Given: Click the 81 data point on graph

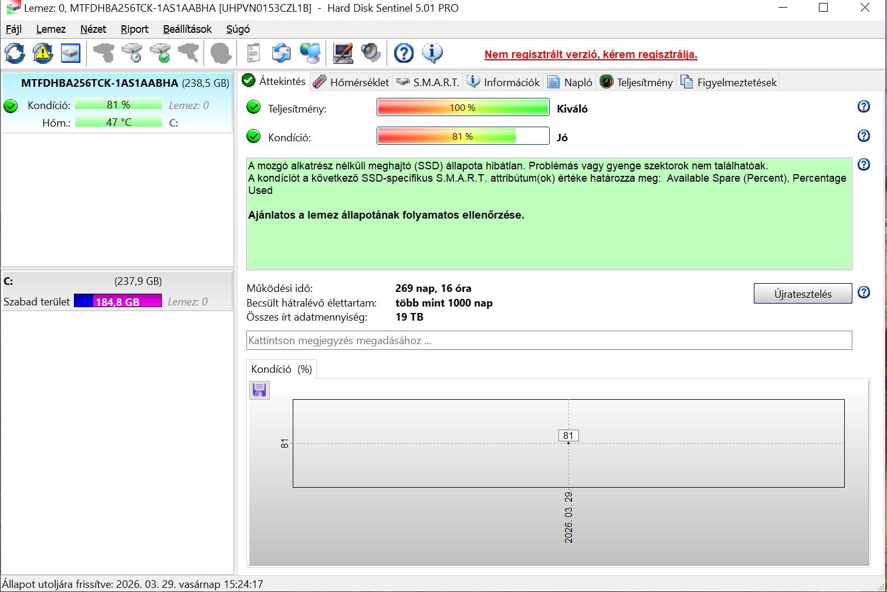Looking at the screenshot, I should coord(568,443).
